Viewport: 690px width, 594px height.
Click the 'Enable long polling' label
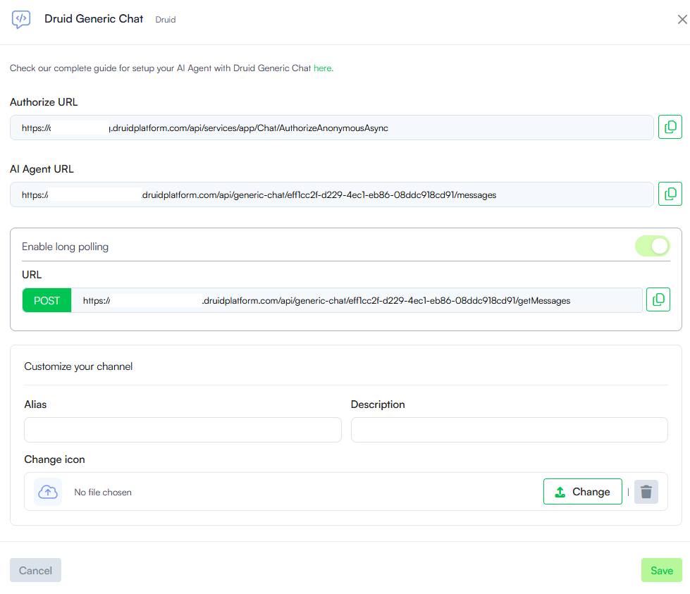pyautogui.click(x=65, y=247)
